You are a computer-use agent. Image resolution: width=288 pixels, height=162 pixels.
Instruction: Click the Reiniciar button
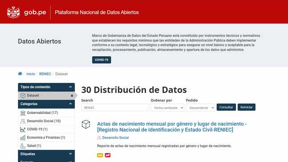[246, 107]
